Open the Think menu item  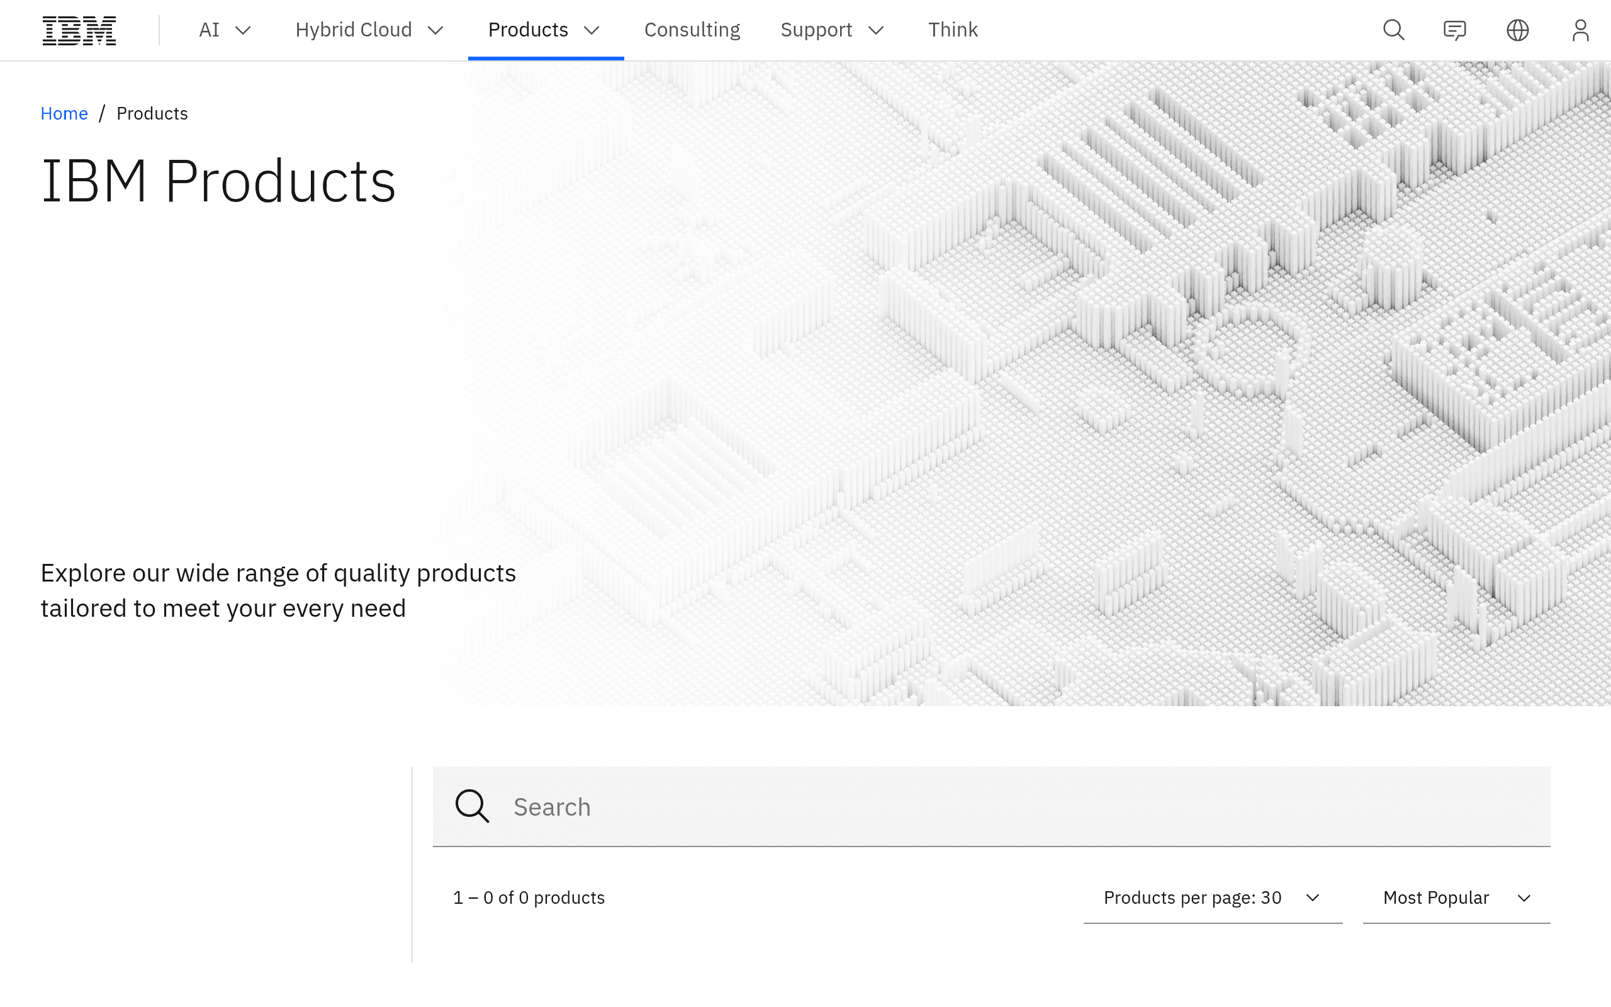click(x=953, y=30)
